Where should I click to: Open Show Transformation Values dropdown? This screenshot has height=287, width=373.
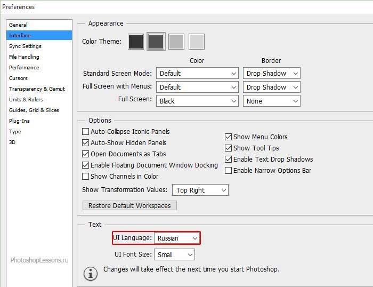[200, 190]
